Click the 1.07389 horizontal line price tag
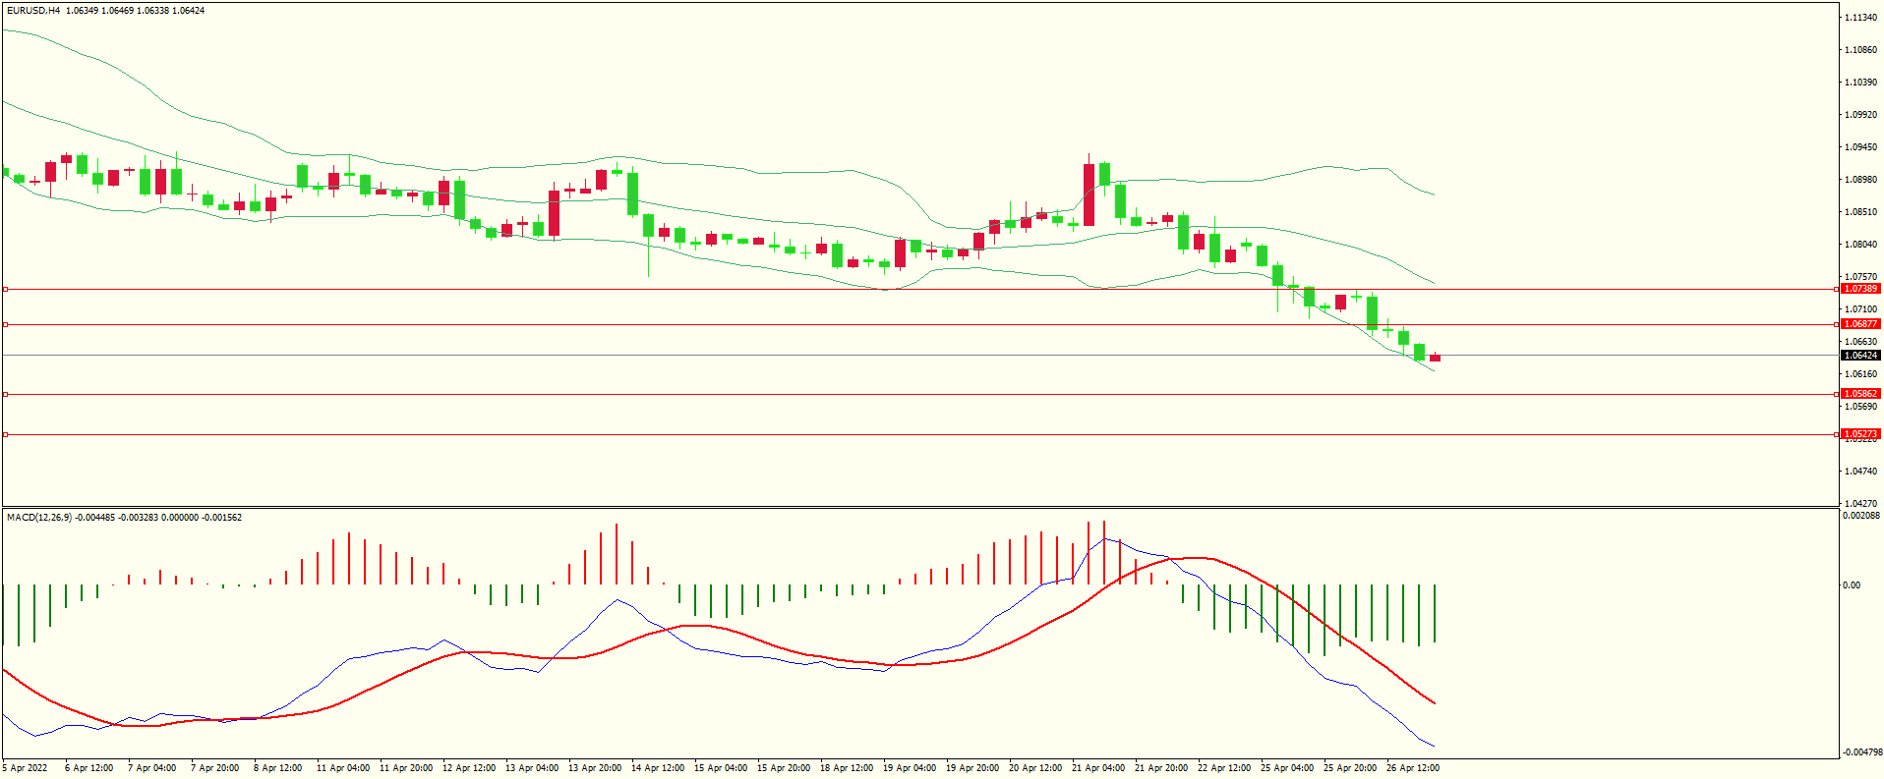1884x779 pixels. pyautogui.click(x=1859, y=289)
